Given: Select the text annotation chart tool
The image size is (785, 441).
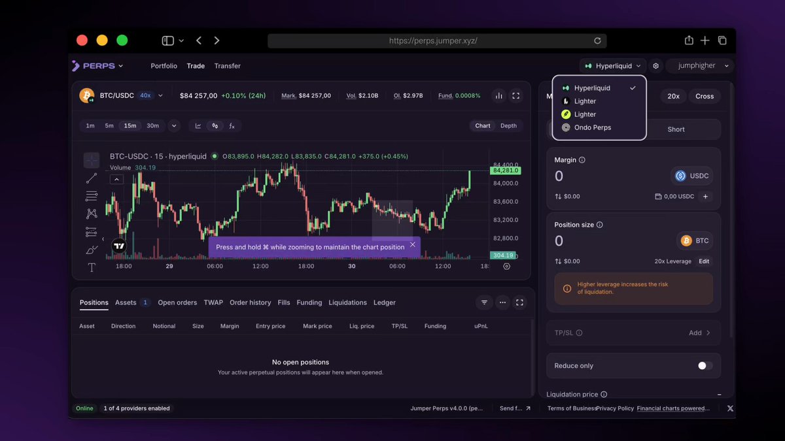Looking at the screenshot, I should click(x=92, y=267).
